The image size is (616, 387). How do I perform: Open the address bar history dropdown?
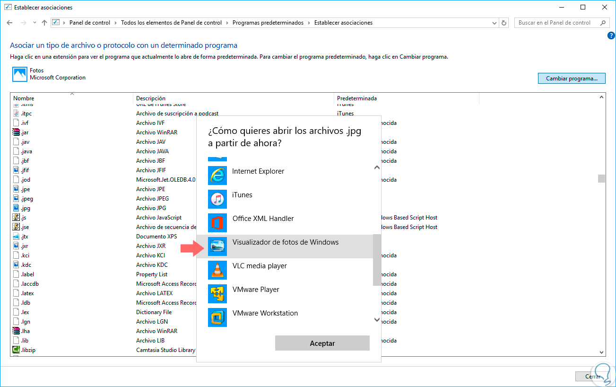click(495, 23)
